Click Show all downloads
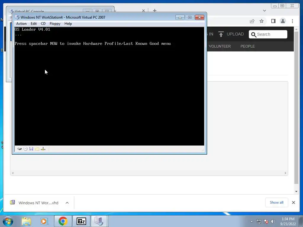This screenshot has height=227, width=303. point(277,202)
